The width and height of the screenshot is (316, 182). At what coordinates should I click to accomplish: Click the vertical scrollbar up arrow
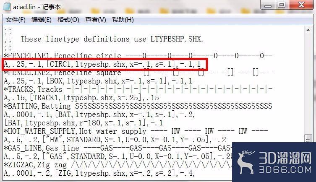click(308, 30)
